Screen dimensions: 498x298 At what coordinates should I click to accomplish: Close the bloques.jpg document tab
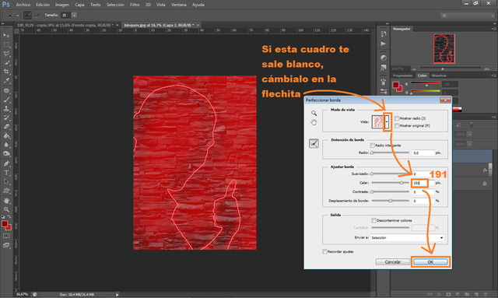(x=198, y=25)
